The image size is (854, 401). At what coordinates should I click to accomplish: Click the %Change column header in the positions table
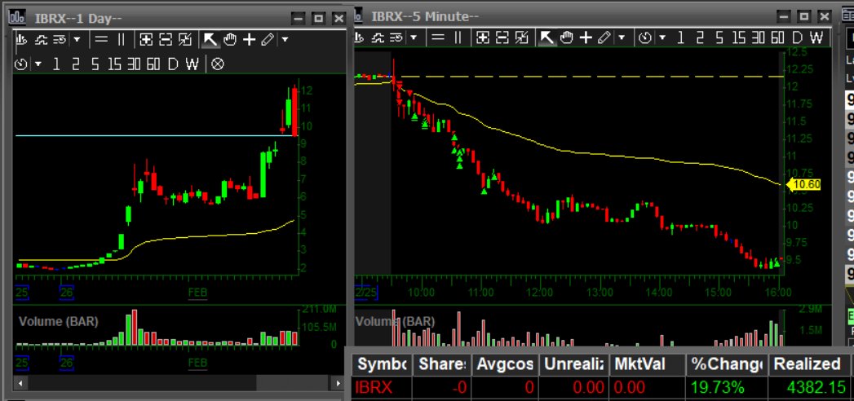pyautogui.click(x=726, y=364)
